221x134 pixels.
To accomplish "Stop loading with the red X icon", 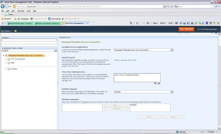I will tap(172, 6).
